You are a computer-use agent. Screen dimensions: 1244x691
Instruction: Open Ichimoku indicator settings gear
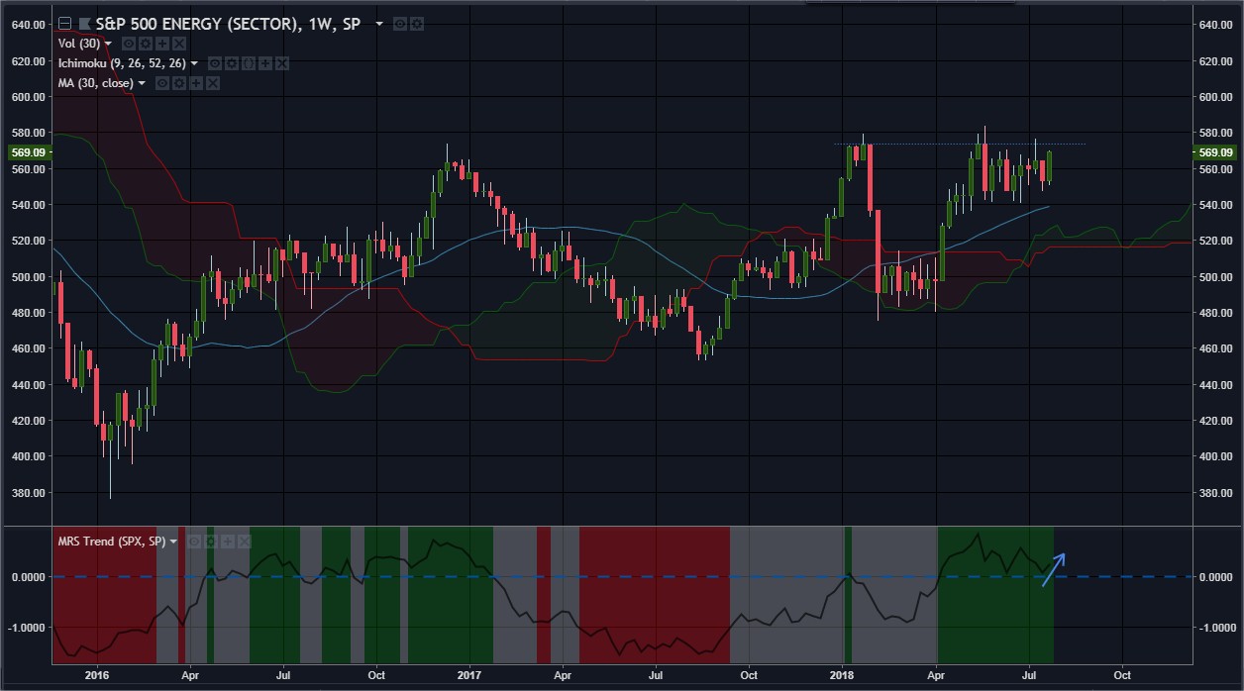232,63
